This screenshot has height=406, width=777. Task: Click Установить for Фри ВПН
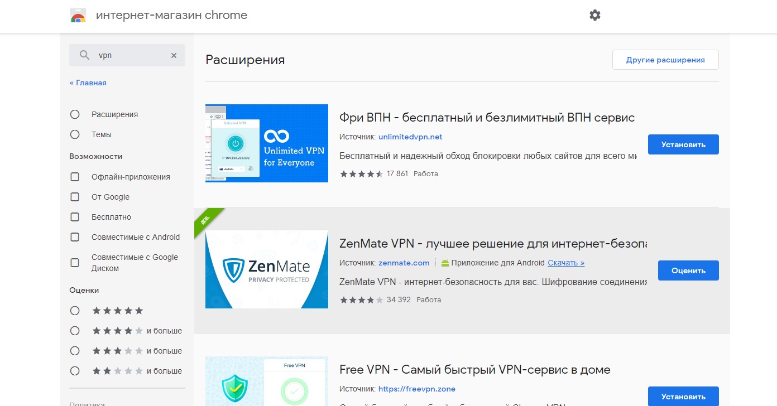[683, 144]
